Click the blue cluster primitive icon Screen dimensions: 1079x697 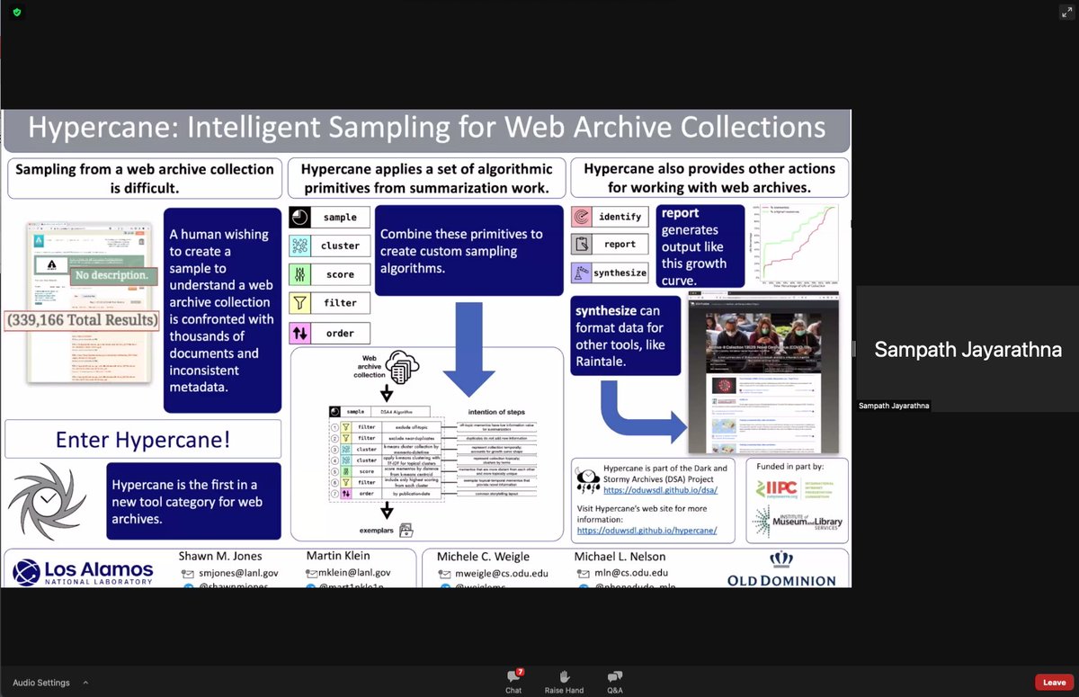pos(301,246)
